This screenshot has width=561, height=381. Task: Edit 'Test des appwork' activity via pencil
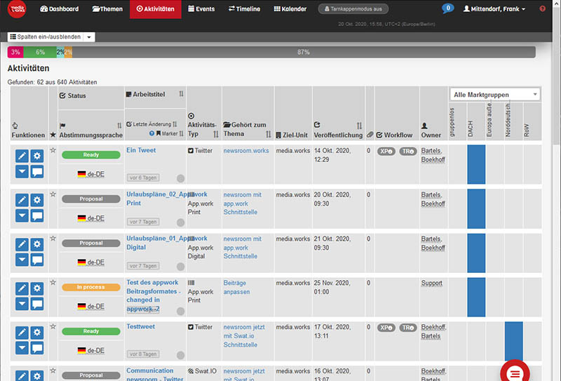pos(22,288)
